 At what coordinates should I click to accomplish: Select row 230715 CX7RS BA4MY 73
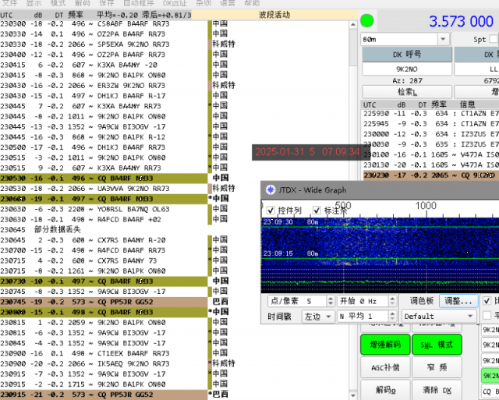pos(104,260)
